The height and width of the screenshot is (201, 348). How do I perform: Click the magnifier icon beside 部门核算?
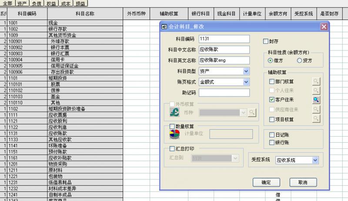[316, 81]
